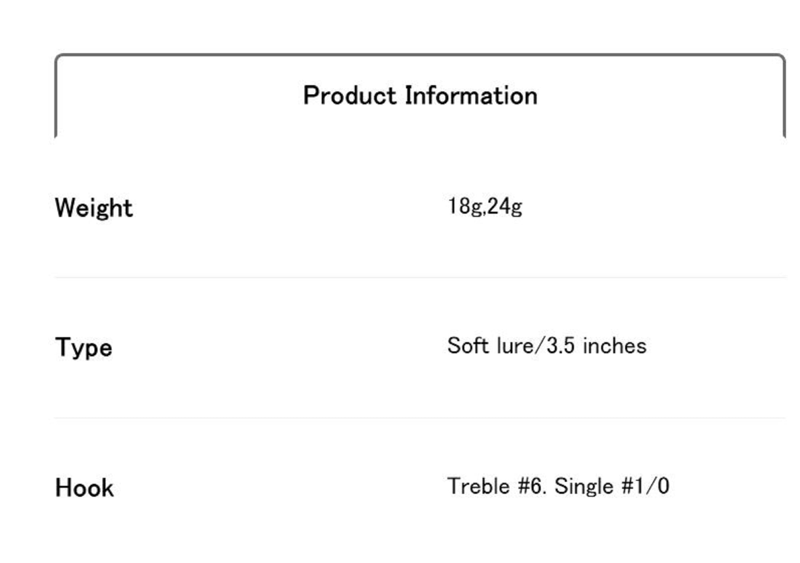Click the 18g text in Weight row

point(465,207)
